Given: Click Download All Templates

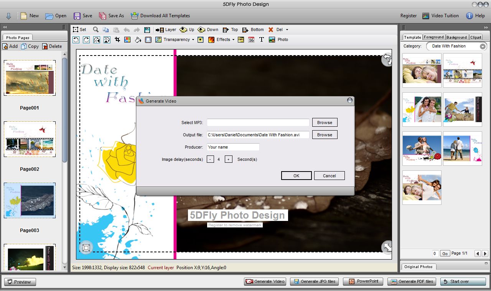Looking at the screenshot, I should point(160,16).
